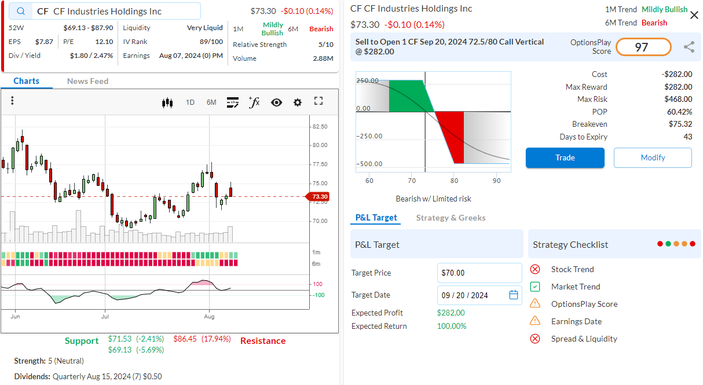Switch to the News Feed tab

[x=87, y=81]
